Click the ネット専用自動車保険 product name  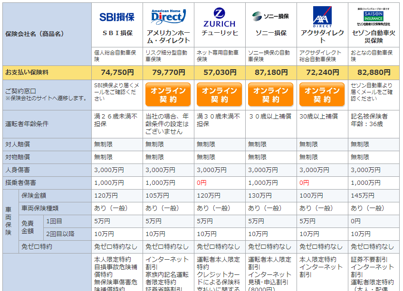coord(218,56)
